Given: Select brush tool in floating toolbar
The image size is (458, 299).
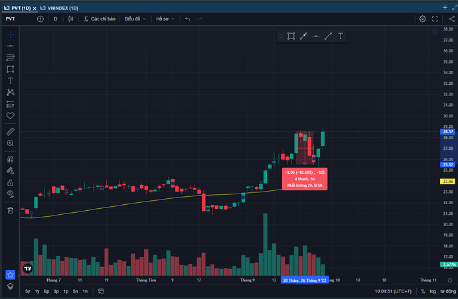Looking at the screenshot, I should (303, 36).
